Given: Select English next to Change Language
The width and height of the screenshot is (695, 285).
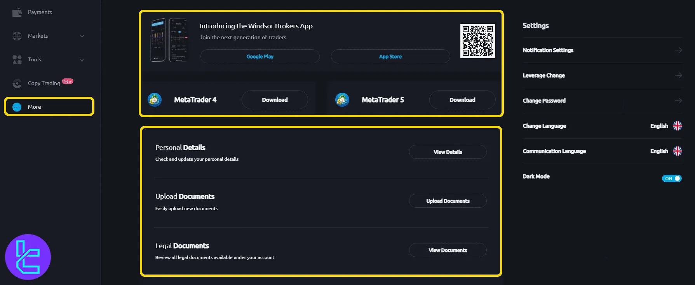Looking at the screenshot, I should (x=659, y=126).
